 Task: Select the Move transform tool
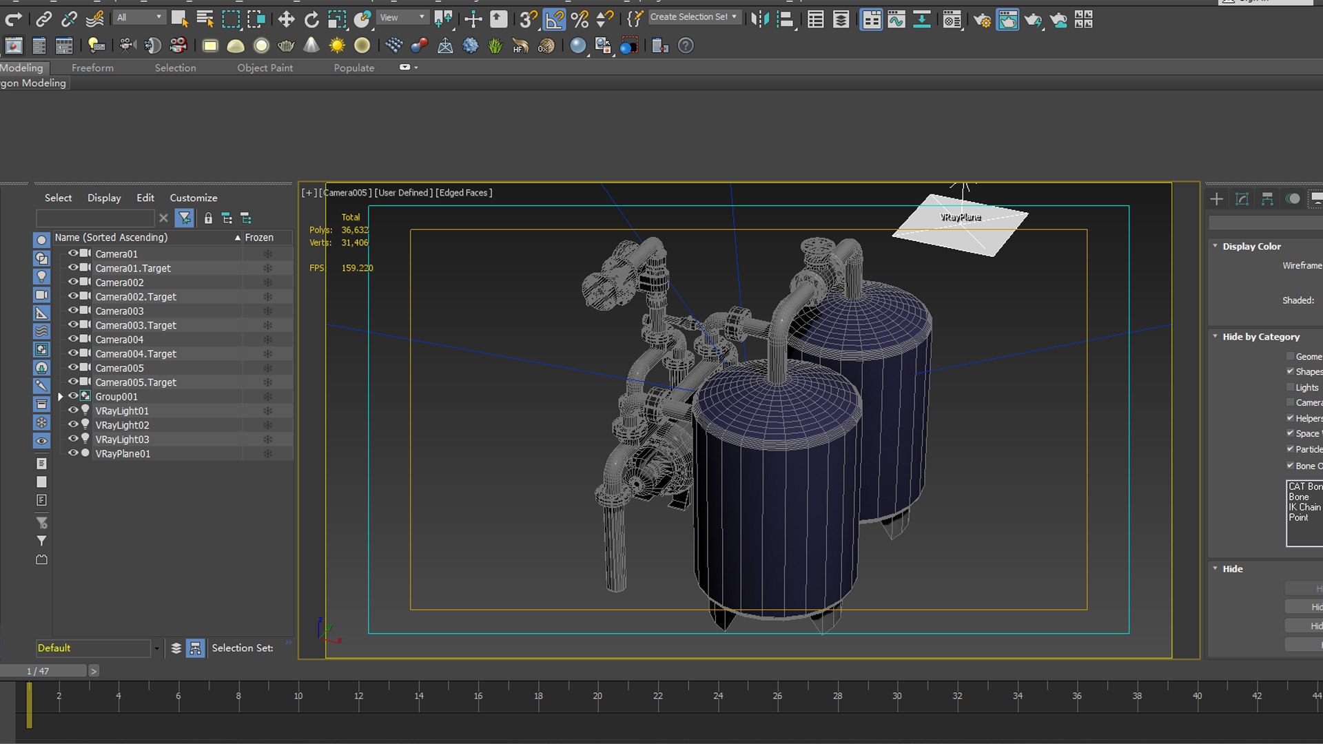coord(286,19)
